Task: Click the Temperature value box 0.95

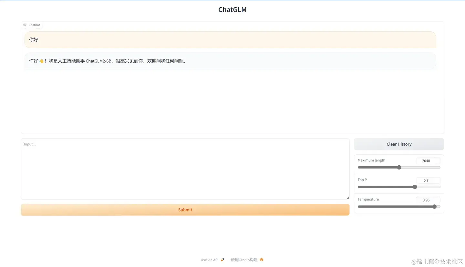Action: coord(428,200)
